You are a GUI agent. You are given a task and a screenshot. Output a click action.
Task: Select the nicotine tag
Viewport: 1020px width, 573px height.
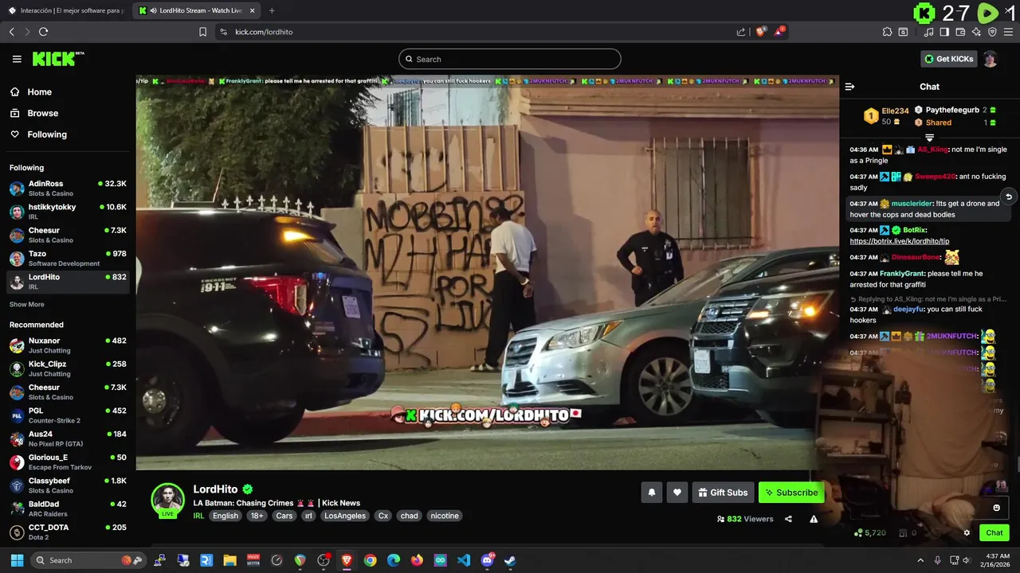pos(445,516)
